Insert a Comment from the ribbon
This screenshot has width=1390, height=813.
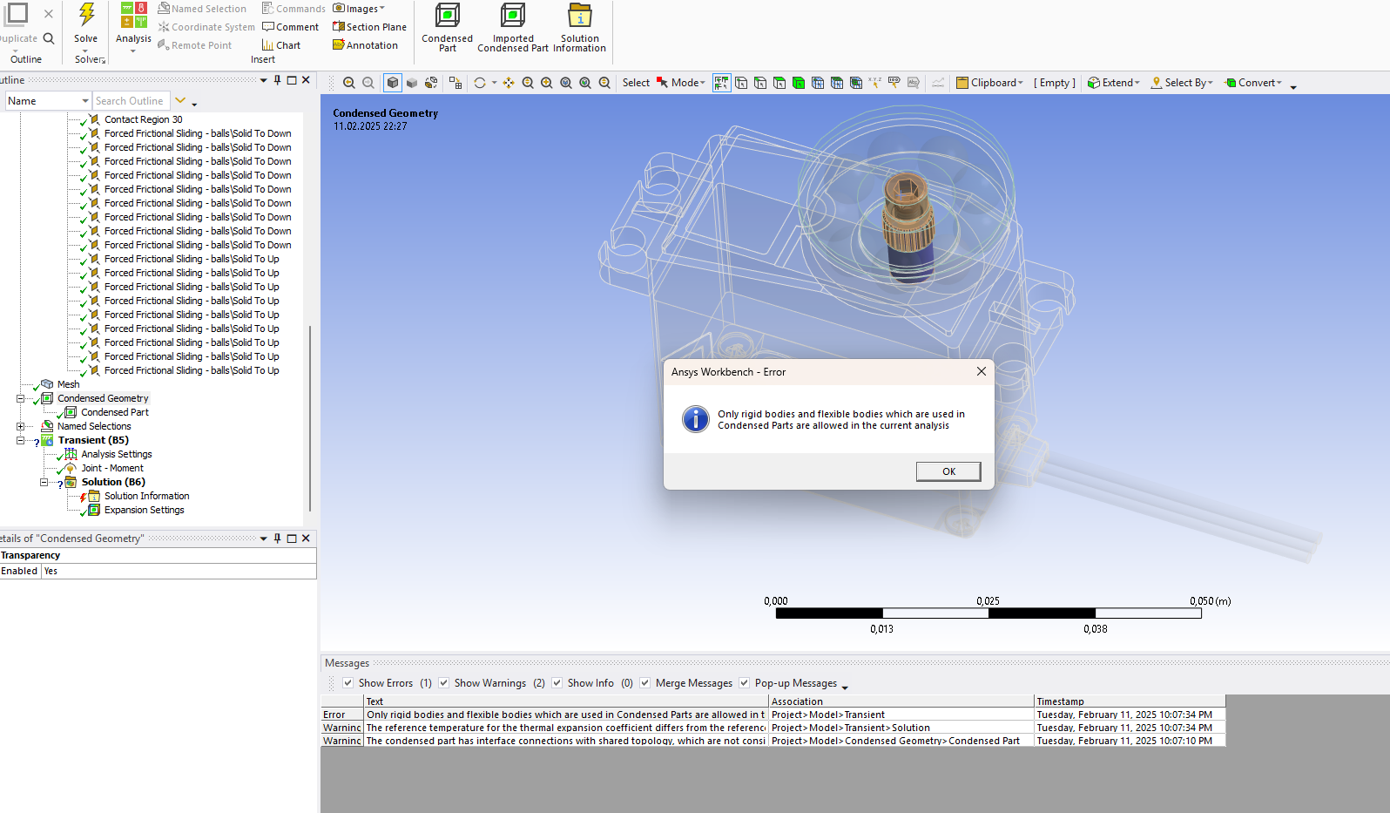290,27
